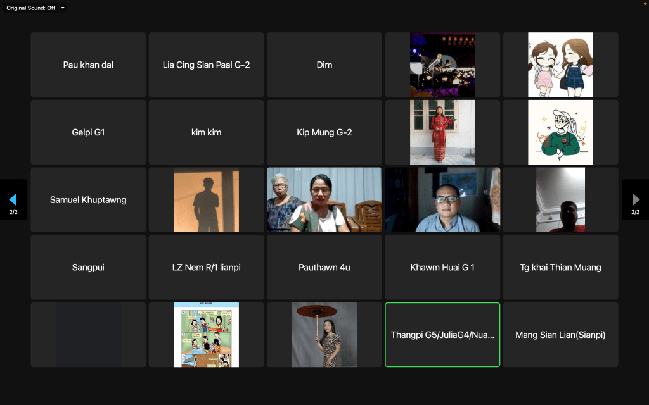Select the Lia Cing Sian Paal G-2 tile

(x=206, y=65)
